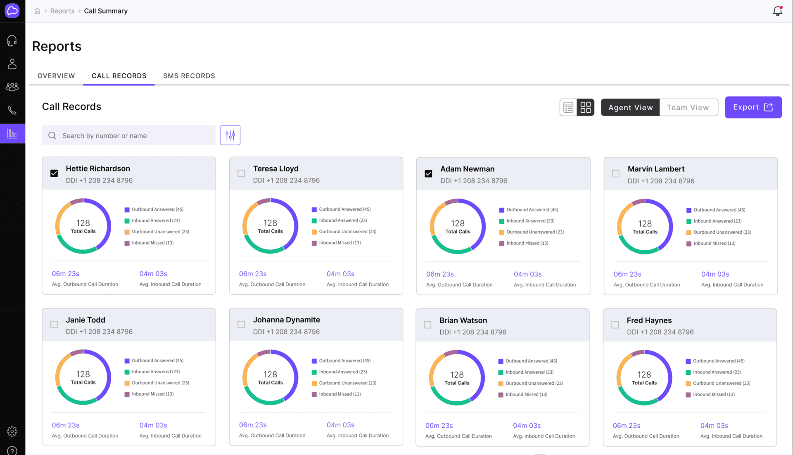
Task: Click the home breadcrumb icon
Action: (37, 11)
